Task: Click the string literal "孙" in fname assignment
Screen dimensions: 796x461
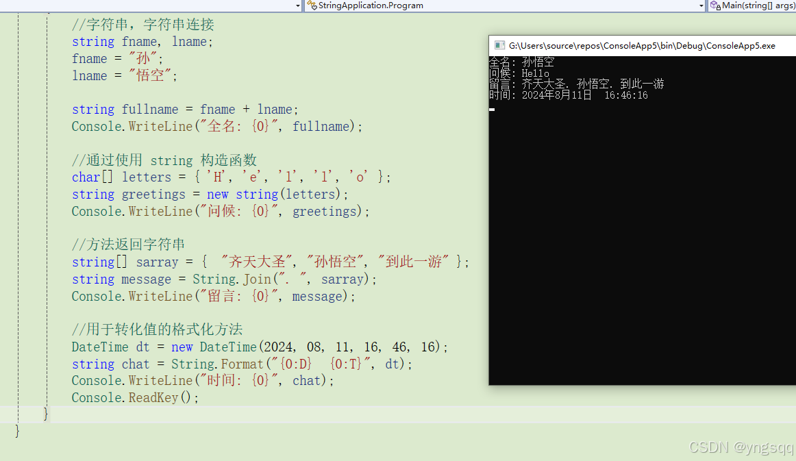Action: click(x=143, y=58)
